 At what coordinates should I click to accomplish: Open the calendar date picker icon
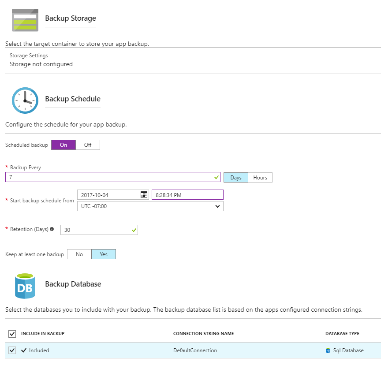pos(144,195)
